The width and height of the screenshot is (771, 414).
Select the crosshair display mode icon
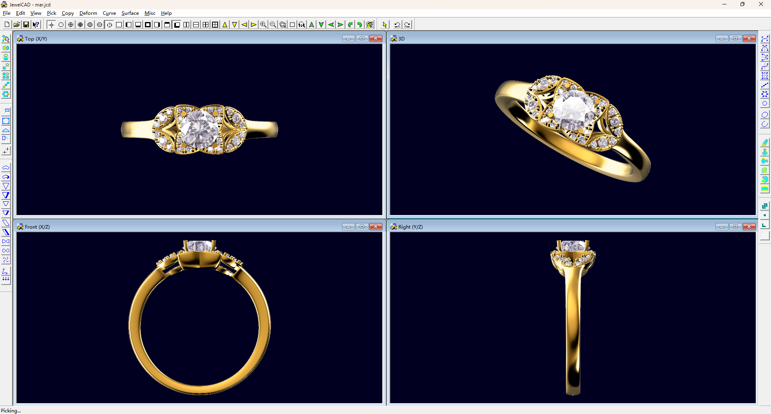coord(51,24)
